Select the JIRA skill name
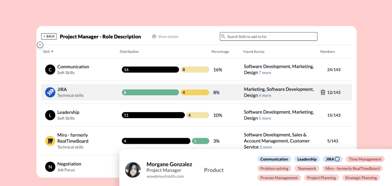 point(62,89)
